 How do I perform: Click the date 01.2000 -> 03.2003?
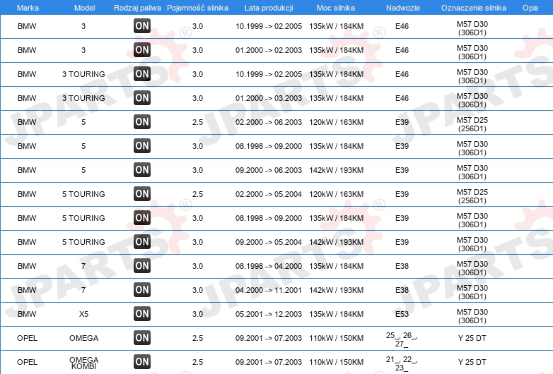coord(269,98)
